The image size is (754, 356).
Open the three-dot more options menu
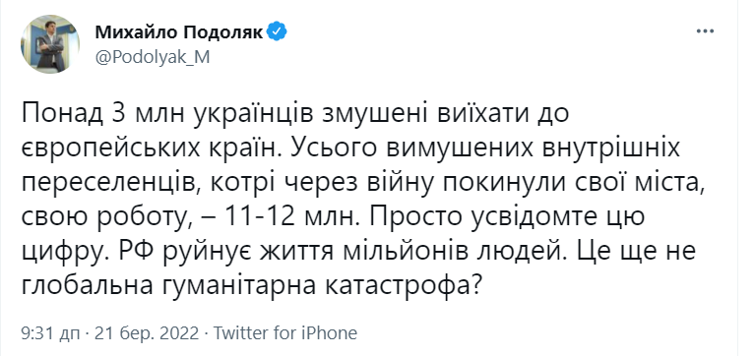pos(705,31)
